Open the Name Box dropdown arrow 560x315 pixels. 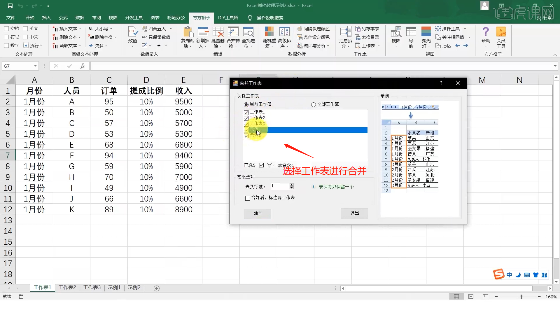point(35,66)
